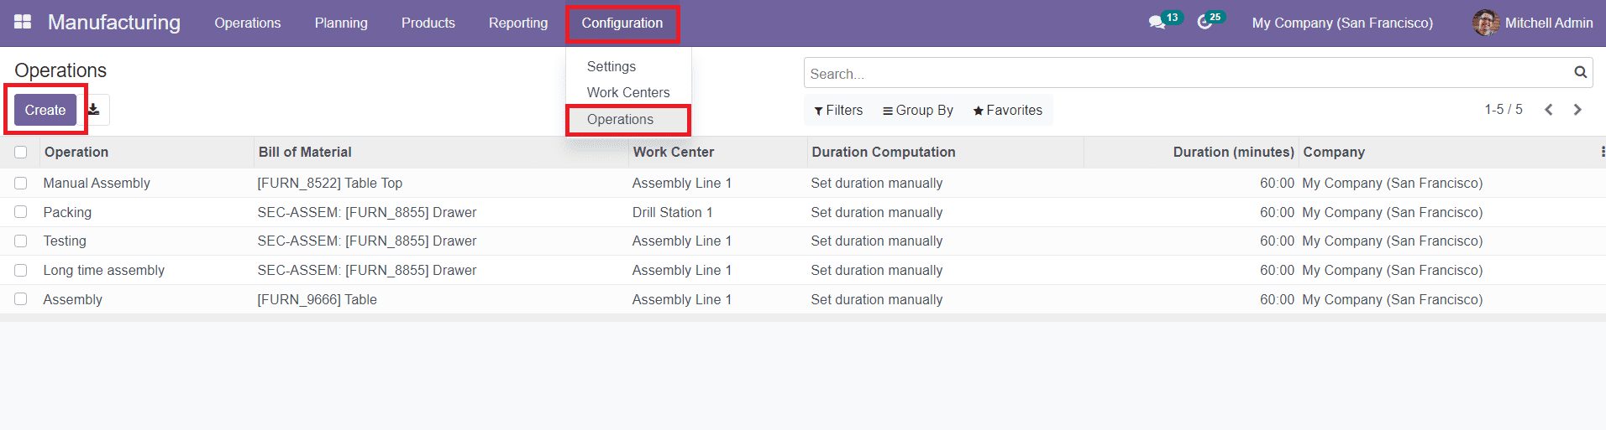Viewport: 1606px width, 430px height.
Task: Open the Reporting menu
Action: [x=517, y=23]
